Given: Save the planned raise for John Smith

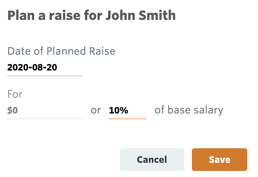Looking at the screenshot, I should 219,160.
